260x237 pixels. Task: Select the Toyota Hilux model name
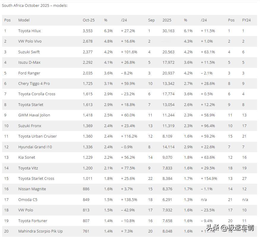29,31
